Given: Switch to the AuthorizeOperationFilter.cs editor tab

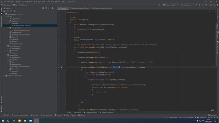Looking at the screenshot, I should (80, 8).
